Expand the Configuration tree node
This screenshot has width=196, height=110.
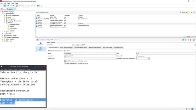tap(5, 19)
